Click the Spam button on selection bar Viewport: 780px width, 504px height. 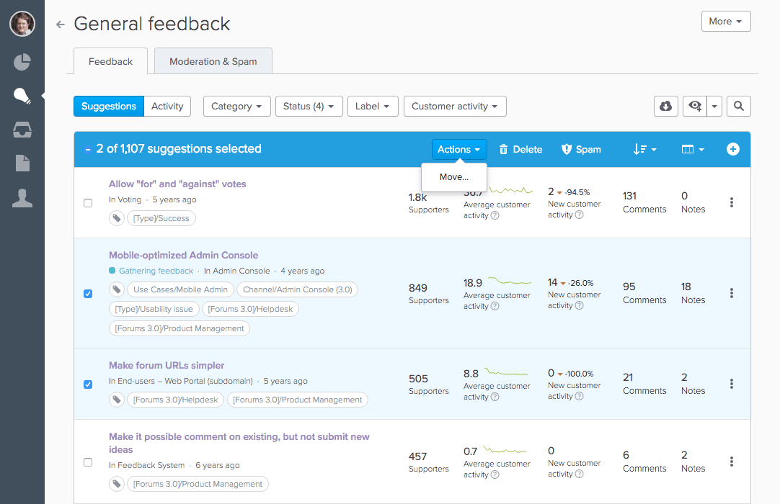pyautogui.click(x=581, y=149)
